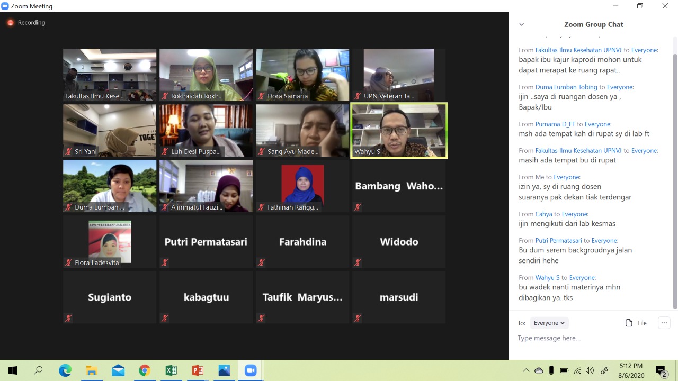The image size is (678, 381).
Task: Open PowerPoint from the taskbar
Action: pyautogui.click(x=198, y=370)
